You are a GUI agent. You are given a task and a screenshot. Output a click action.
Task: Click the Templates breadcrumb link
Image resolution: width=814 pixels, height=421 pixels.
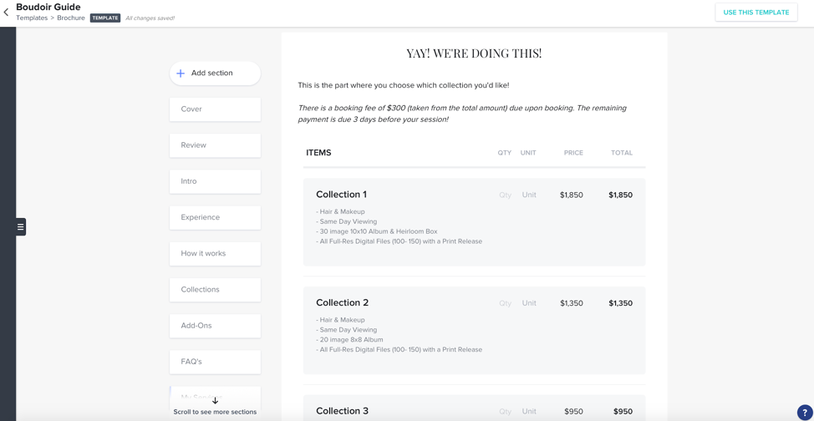(x=33, y=18)
